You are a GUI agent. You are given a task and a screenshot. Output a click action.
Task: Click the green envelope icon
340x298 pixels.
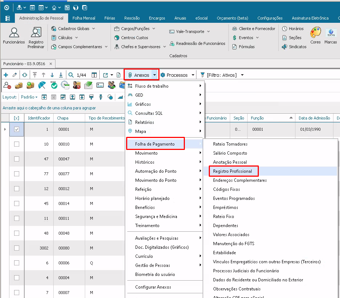pyautogui.click(x=88, y=85)
